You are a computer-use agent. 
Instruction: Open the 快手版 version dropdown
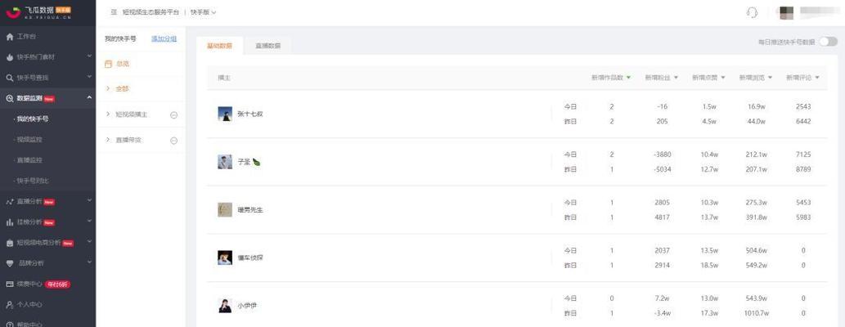(x=203, y=11)
